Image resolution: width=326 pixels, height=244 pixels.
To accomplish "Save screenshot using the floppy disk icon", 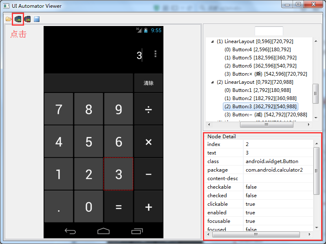I will (x=37, y=19).
